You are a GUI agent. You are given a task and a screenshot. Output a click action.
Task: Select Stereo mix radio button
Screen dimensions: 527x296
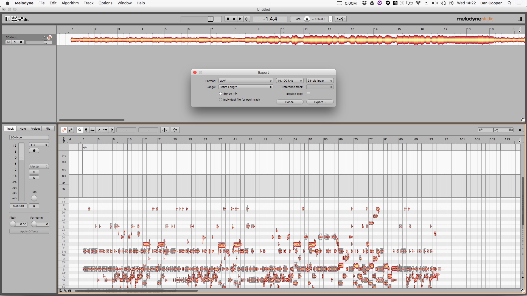[x=220, y=93]
